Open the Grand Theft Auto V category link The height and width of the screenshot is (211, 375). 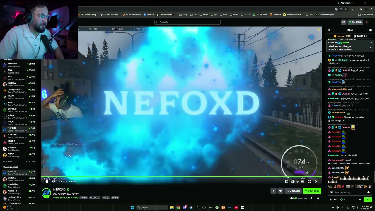tap(66, 198)
